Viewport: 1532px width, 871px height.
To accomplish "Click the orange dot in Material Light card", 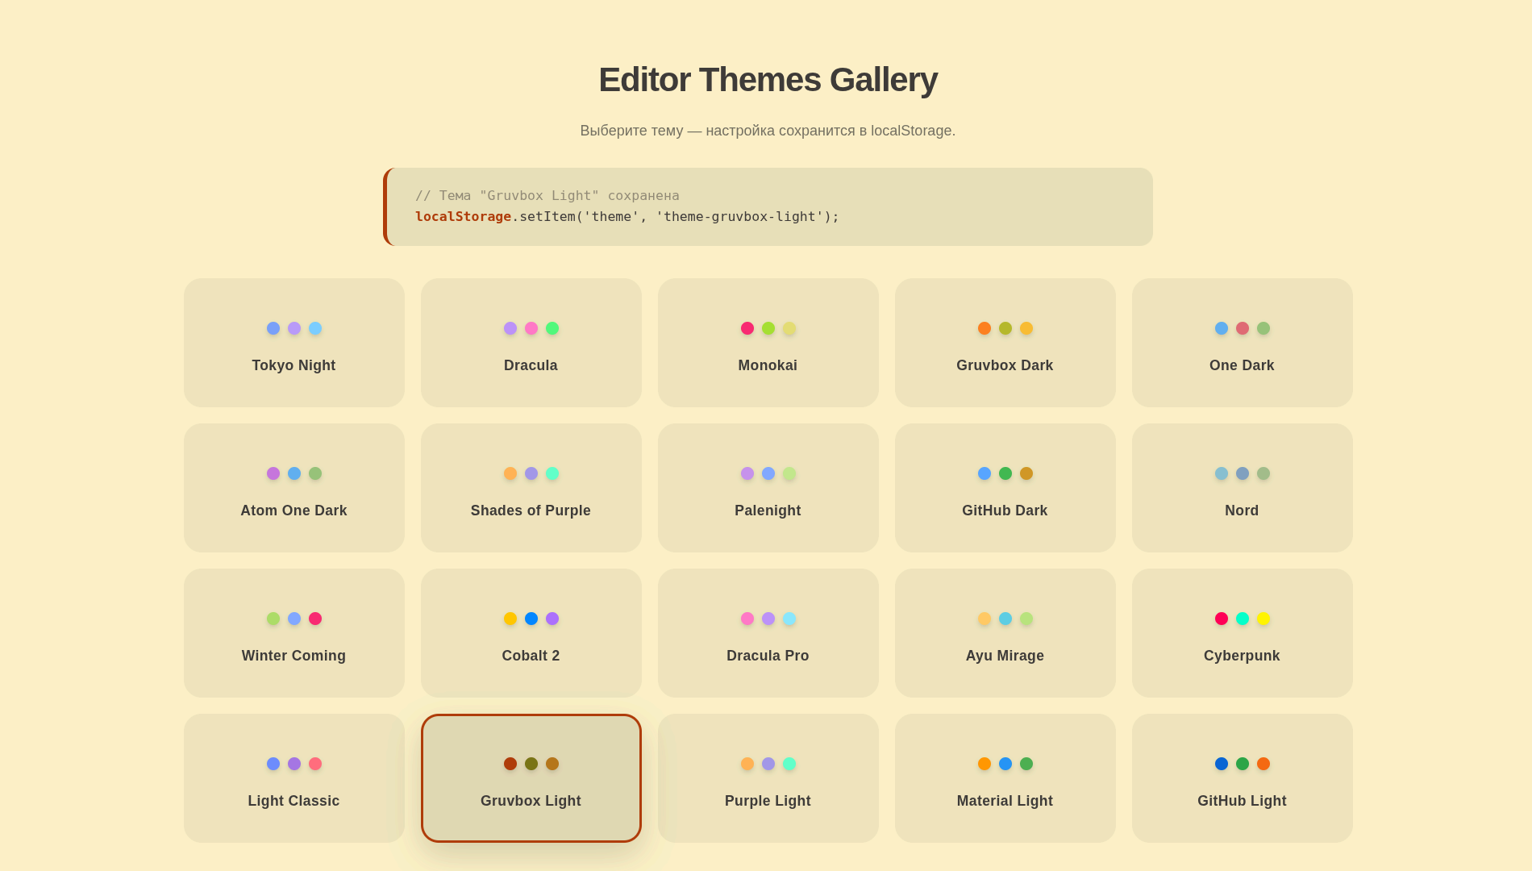I will (x=984, y=764).
